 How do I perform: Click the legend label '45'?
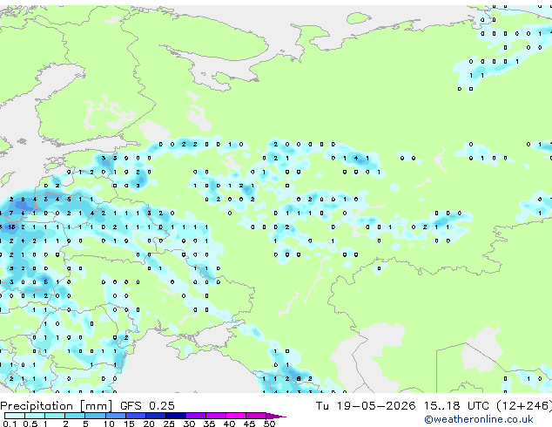point(249,424)
